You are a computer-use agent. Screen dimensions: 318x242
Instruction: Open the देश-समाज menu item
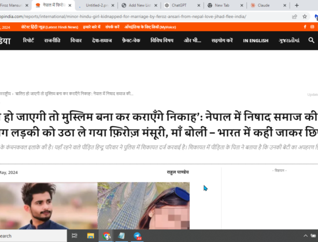click(x=102, y=40)
